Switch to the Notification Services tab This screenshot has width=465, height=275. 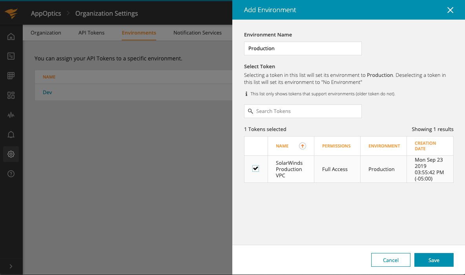(197, 33)
